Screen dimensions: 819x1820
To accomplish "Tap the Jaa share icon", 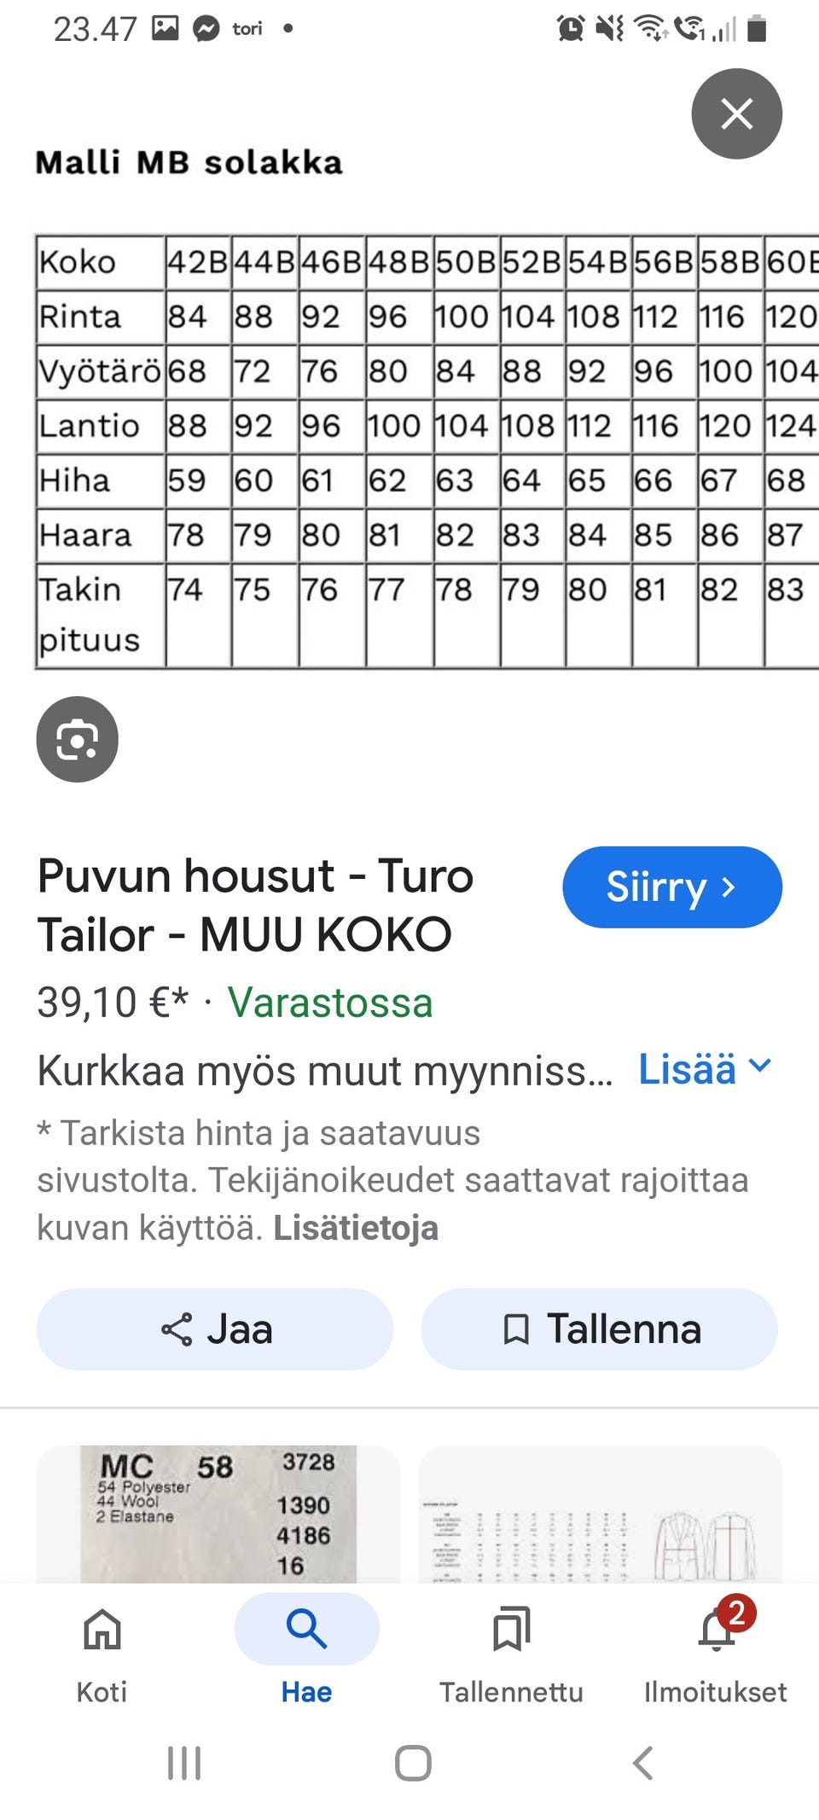I will [177, 1329].
